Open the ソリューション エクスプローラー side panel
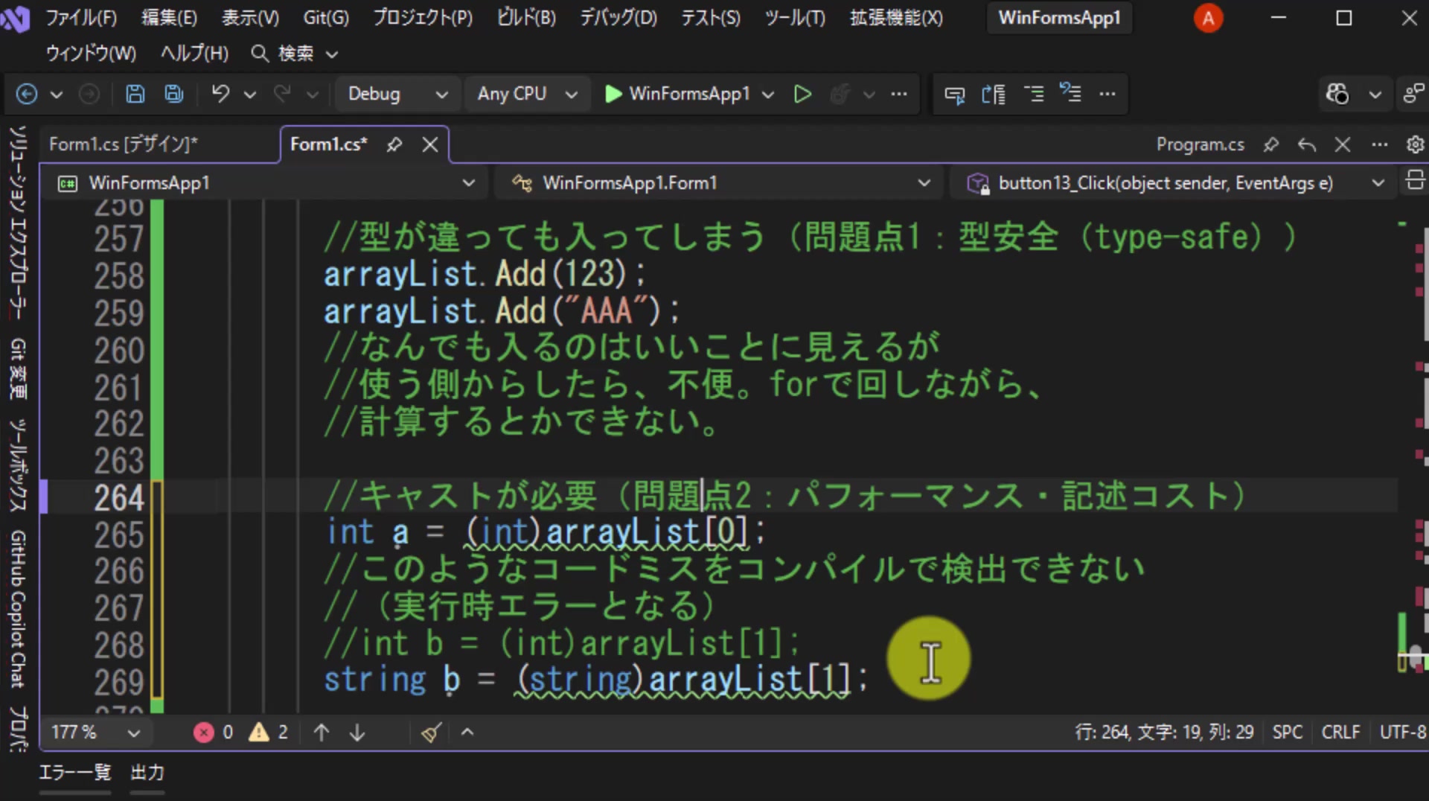The image size is (1429, 801). coord(18,223)
